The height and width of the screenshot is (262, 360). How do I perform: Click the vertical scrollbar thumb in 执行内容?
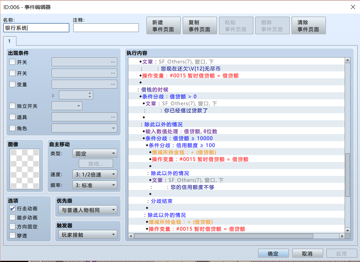click(x=347, y=175)
